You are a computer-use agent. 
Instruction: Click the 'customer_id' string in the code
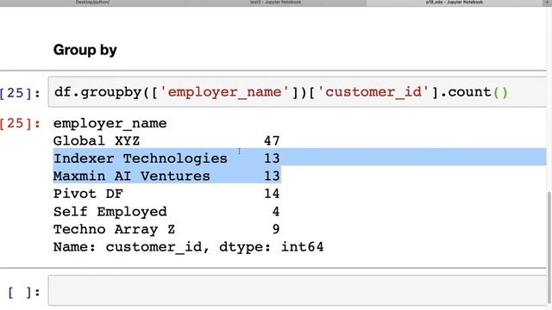373,92
